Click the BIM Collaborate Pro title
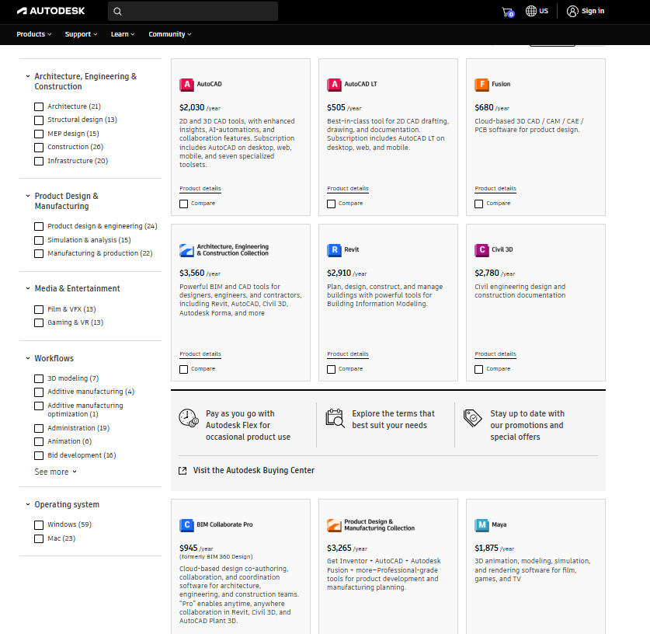 click(x=224, y=525)
